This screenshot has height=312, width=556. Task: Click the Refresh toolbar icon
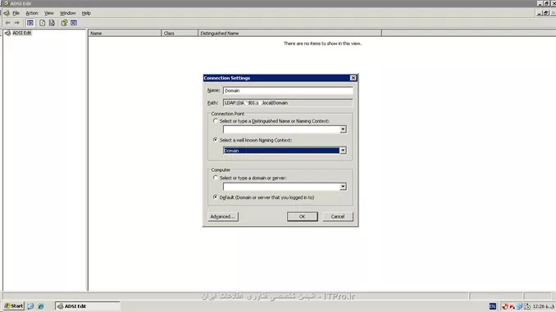tap(42, 23)
